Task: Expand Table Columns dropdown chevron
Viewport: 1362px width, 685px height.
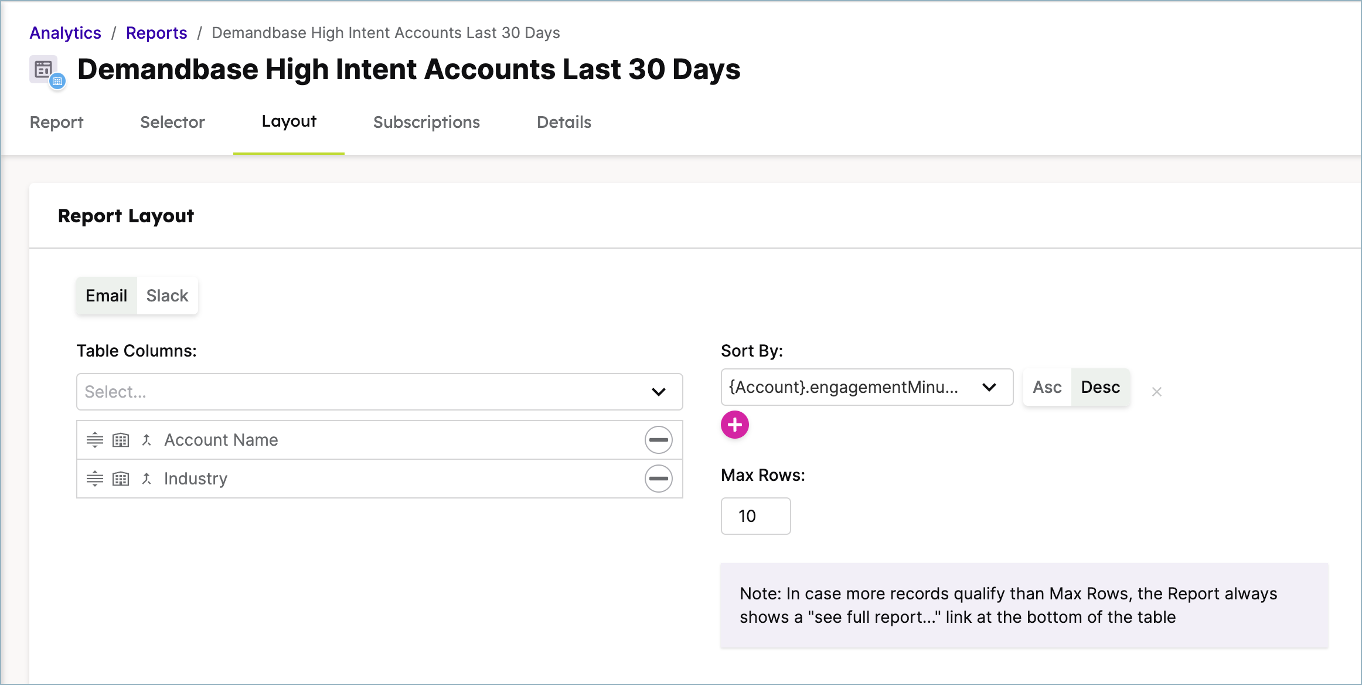Action: pyautogui.click(x=659, y=392)
